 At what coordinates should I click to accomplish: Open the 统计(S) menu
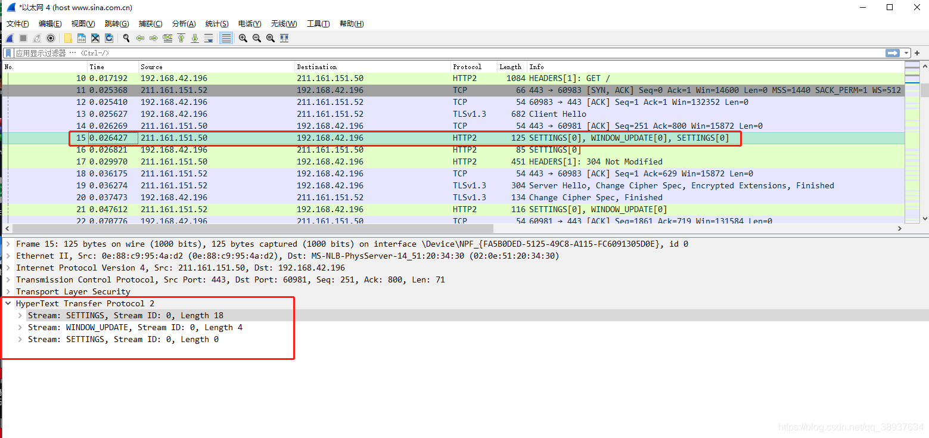click(217, 24)
